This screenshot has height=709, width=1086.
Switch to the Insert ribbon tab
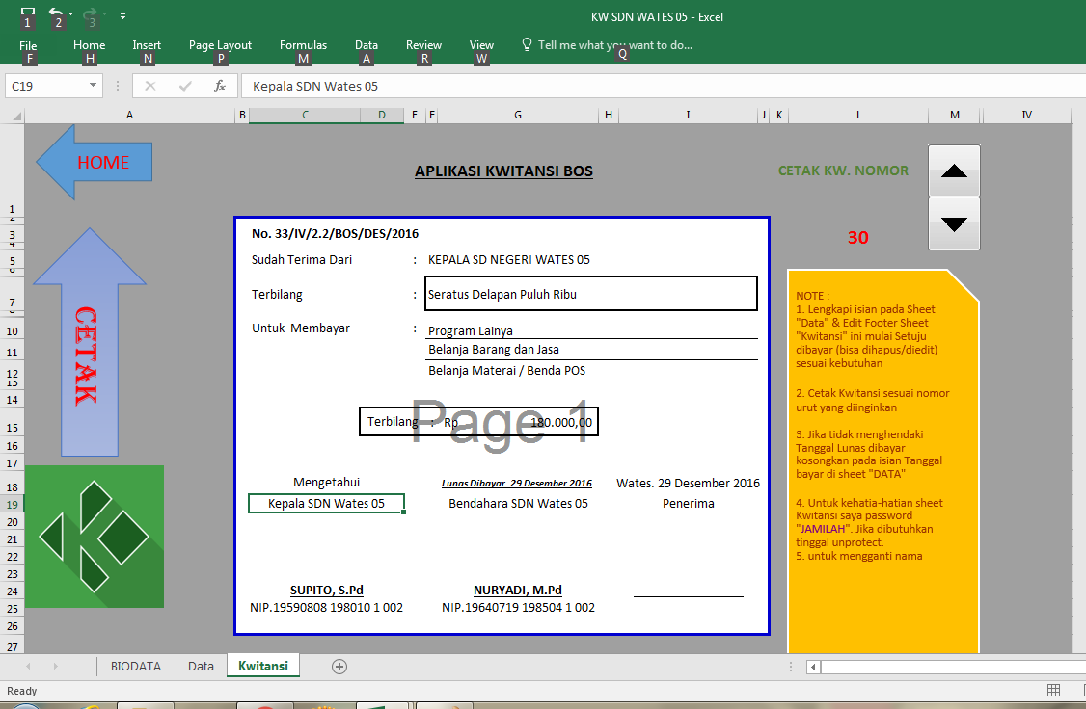click(x=147, y=45)
